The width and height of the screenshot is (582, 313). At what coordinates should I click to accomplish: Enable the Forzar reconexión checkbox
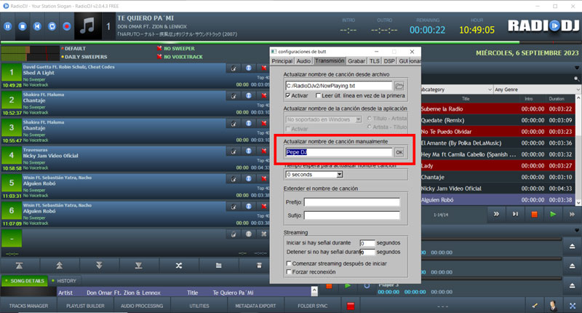(x=288, y=272)
